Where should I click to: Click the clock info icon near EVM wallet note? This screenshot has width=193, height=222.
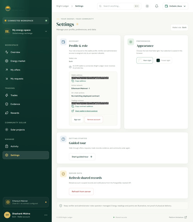click(x=70, y=67)
